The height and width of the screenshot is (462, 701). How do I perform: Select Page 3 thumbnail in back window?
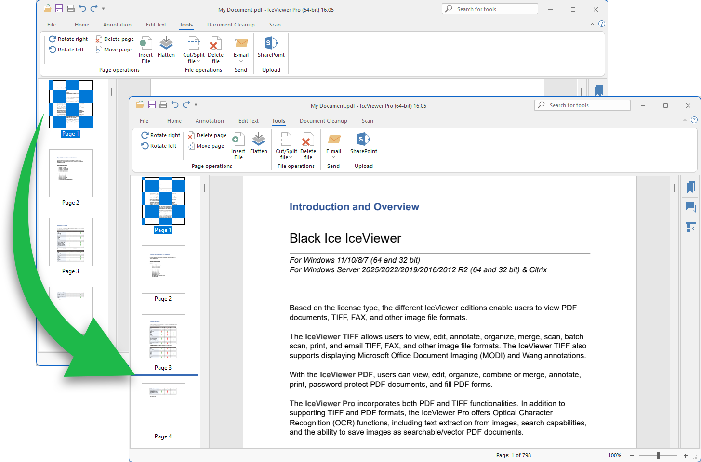(71, 242)
